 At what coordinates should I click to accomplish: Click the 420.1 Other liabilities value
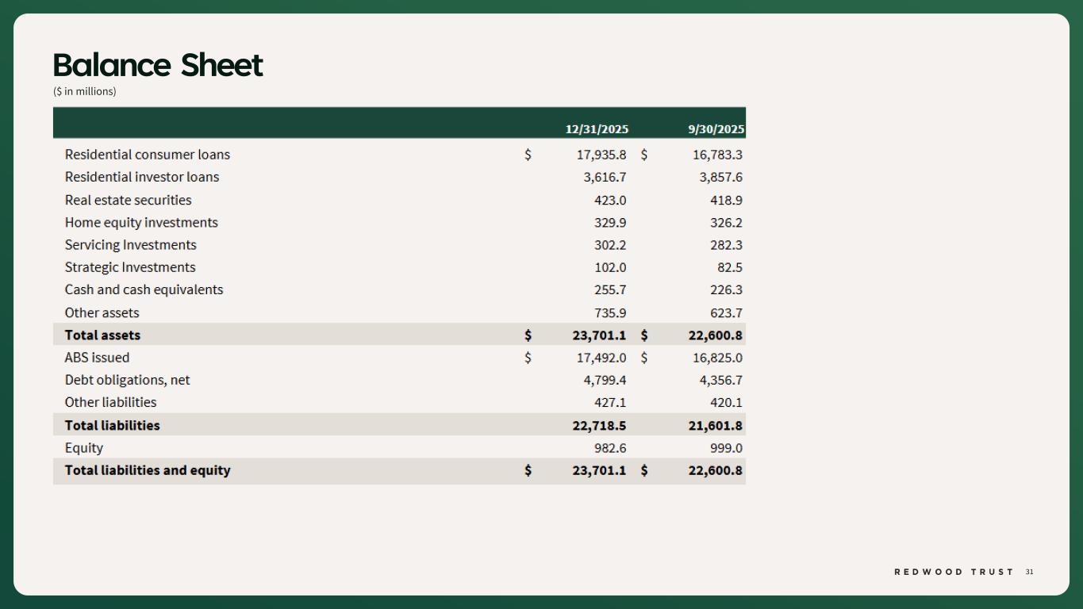coord(726,403)
